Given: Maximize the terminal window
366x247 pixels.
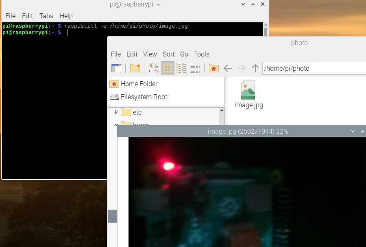Looking at the screenshot, I should click(x=253, y=4).
